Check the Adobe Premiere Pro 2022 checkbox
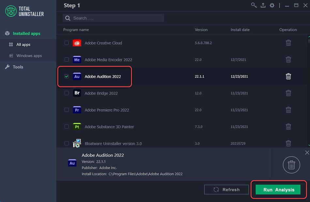 click(67, 110)
